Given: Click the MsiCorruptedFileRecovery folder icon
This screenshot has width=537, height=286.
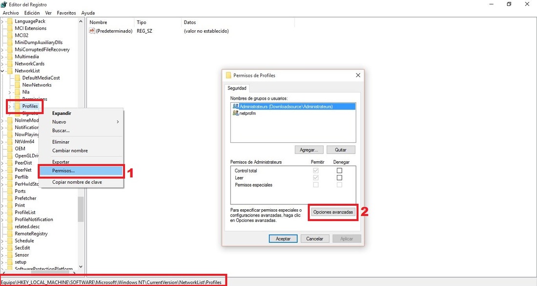Looking at the screenshot, I should coord(10,50).
